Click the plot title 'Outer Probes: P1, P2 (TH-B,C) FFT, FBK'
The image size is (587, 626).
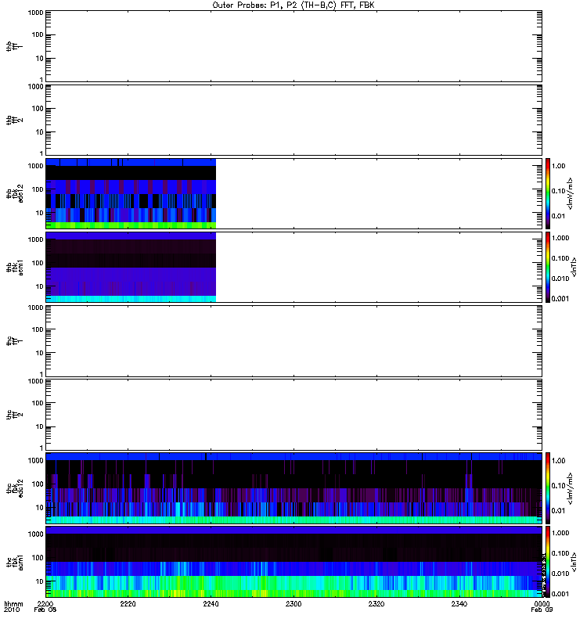coord(293,5)
